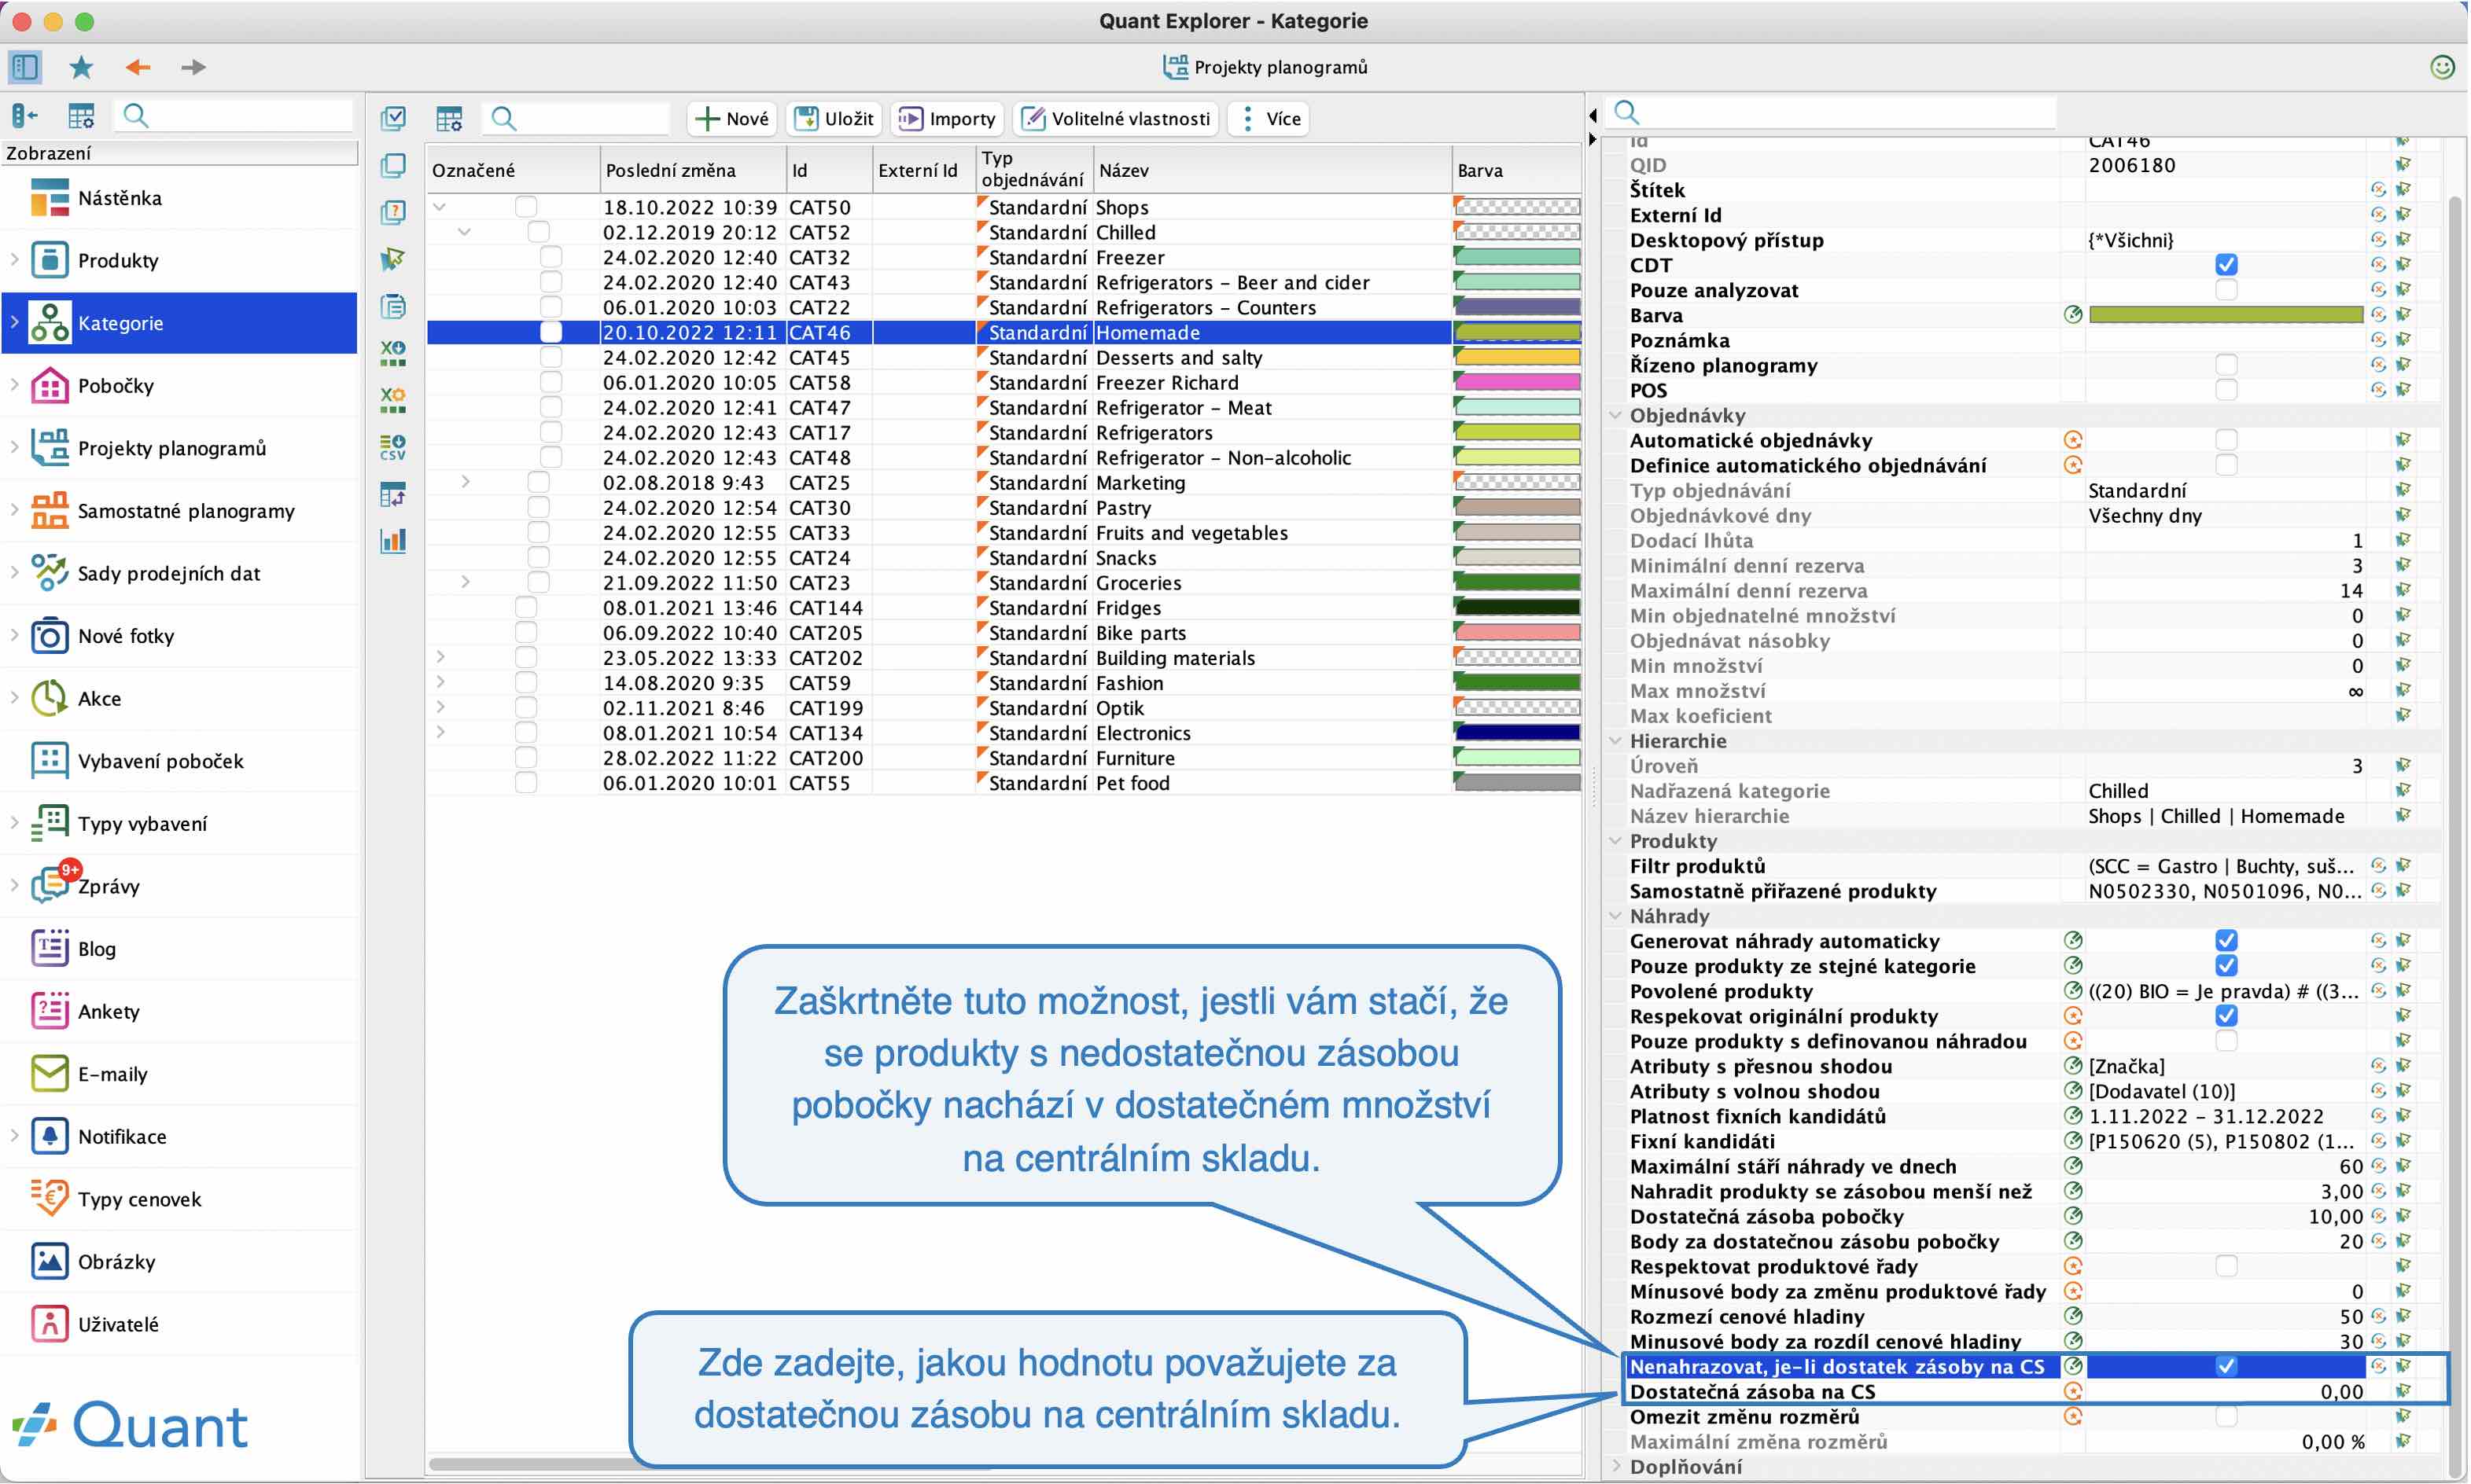
Task: Click the favorites star icon
Action: pyautogui.click(x=81, y=67)
